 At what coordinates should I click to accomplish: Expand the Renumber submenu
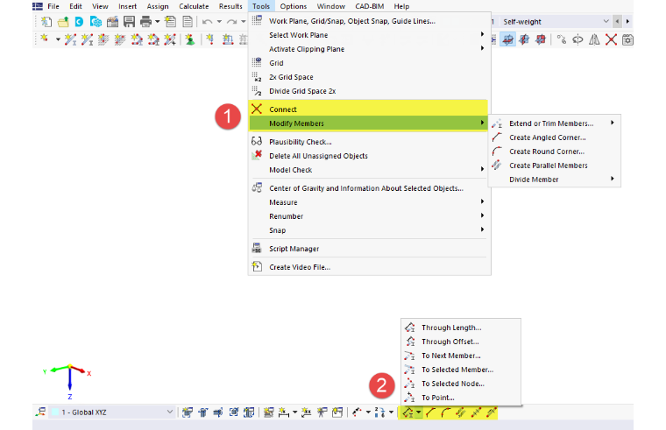(369, 216)
